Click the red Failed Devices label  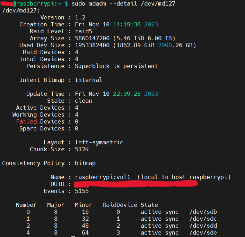[27, 121]
